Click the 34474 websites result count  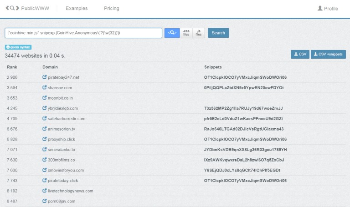[x=35, y=56]
